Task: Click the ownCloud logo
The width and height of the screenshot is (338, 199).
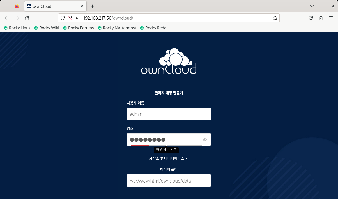Action: (x=169, y=61)
